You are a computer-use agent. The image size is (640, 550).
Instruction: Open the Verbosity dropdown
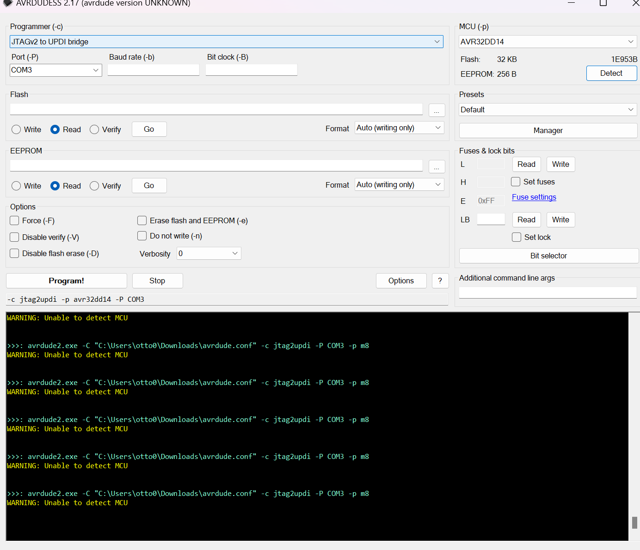[209, 253]
